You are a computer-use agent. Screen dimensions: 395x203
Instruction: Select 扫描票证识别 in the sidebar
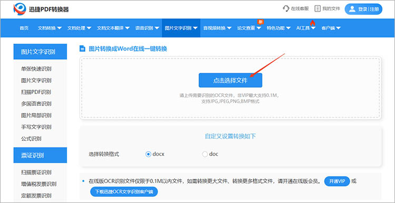point(36,172)
